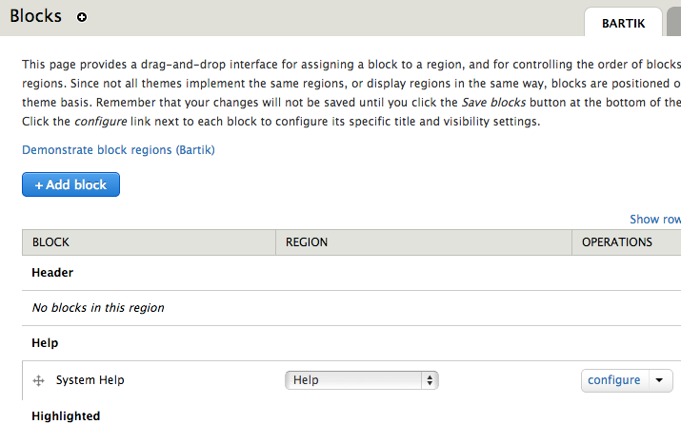This screenshot has height=424, width=681.
Task: Open Demonstrate block regions (Bartik) link
Action: point(118,149)
